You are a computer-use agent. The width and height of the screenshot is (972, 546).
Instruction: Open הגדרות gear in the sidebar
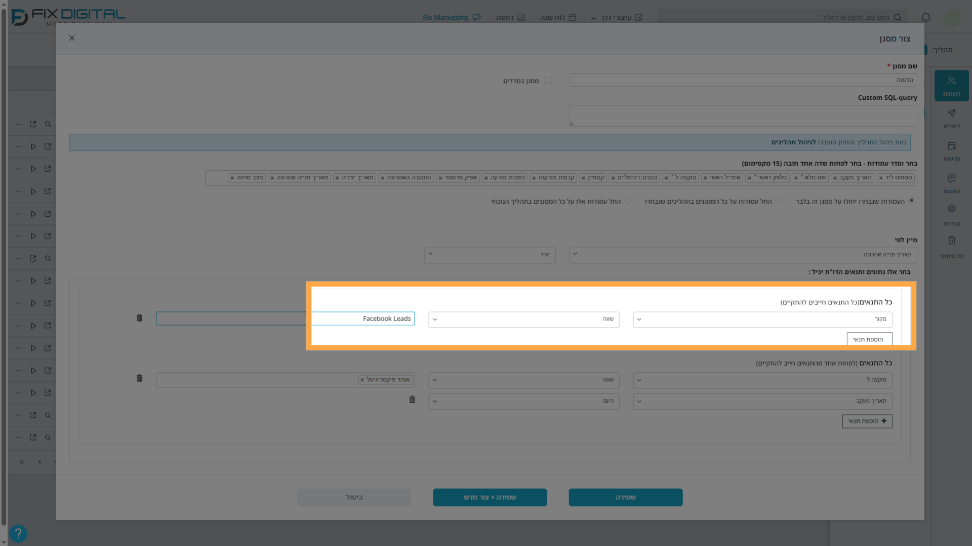[x=951, y=215]
